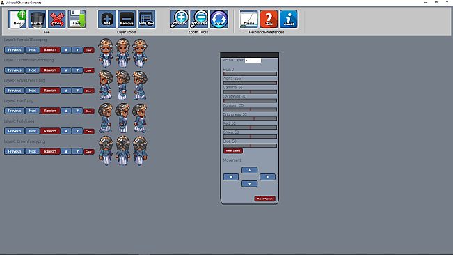Image resolution: width=453 pixels, height=255 pixels.
Task: Move Layer6 up with arrow button
Action: (x=66, y=151)
